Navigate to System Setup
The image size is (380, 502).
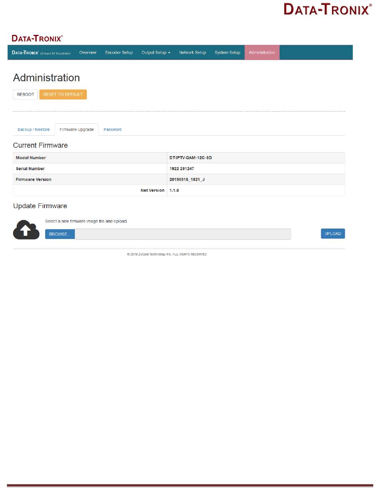tap(227, 52)
